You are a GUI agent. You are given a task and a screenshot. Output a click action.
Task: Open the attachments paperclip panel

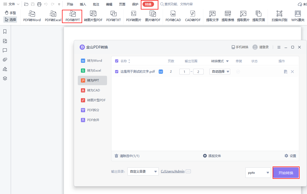pyautogui.click(x=5, y=60)
